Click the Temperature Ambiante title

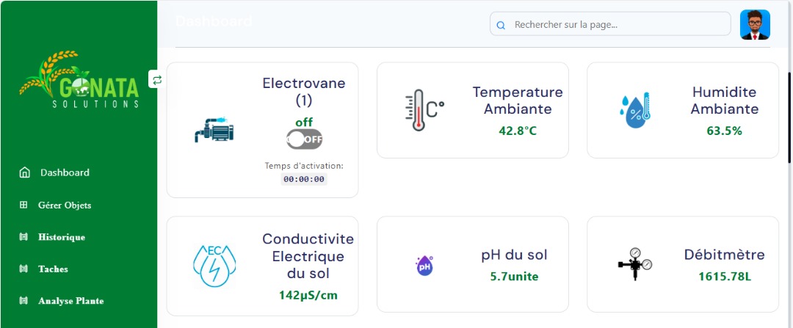click(518, 101)
